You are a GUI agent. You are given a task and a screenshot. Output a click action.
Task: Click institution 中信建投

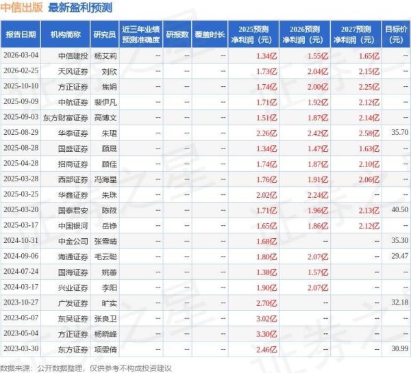tap(73, 56)
